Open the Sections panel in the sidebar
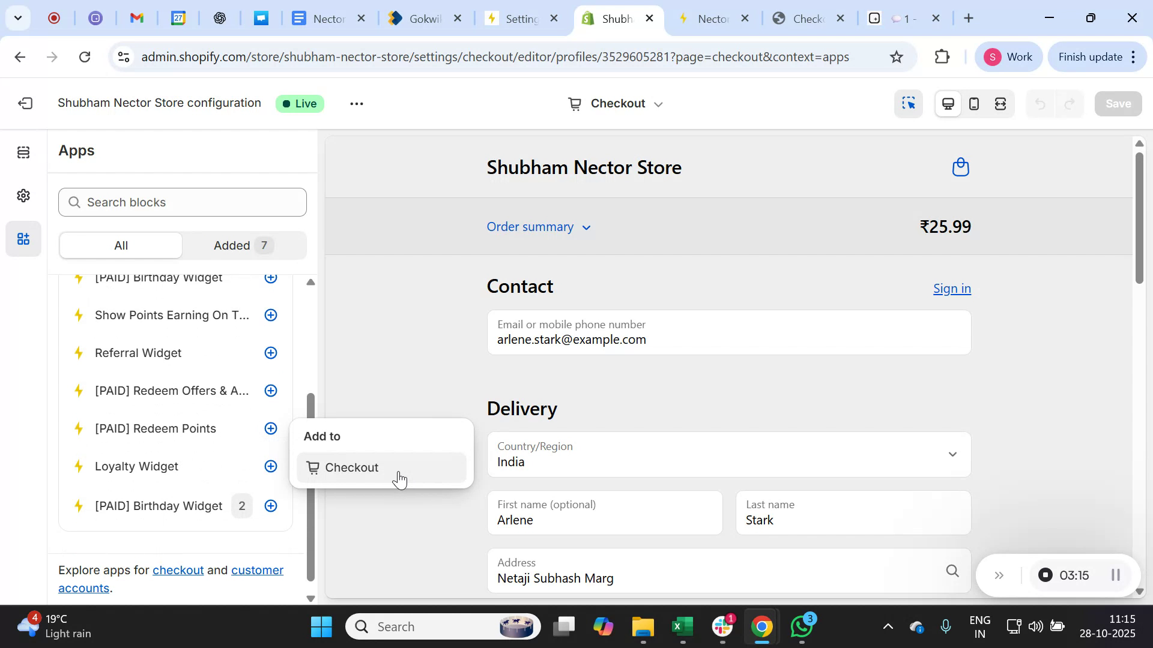1153x648 pixels. 23,152
